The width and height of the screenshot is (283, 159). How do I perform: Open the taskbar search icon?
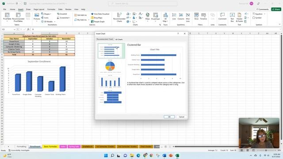pos(112,155)
